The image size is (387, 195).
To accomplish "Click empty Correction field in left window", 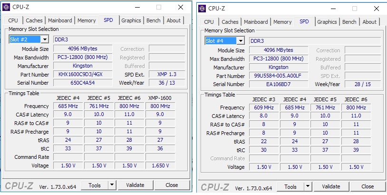I will (x=167, y=49).
